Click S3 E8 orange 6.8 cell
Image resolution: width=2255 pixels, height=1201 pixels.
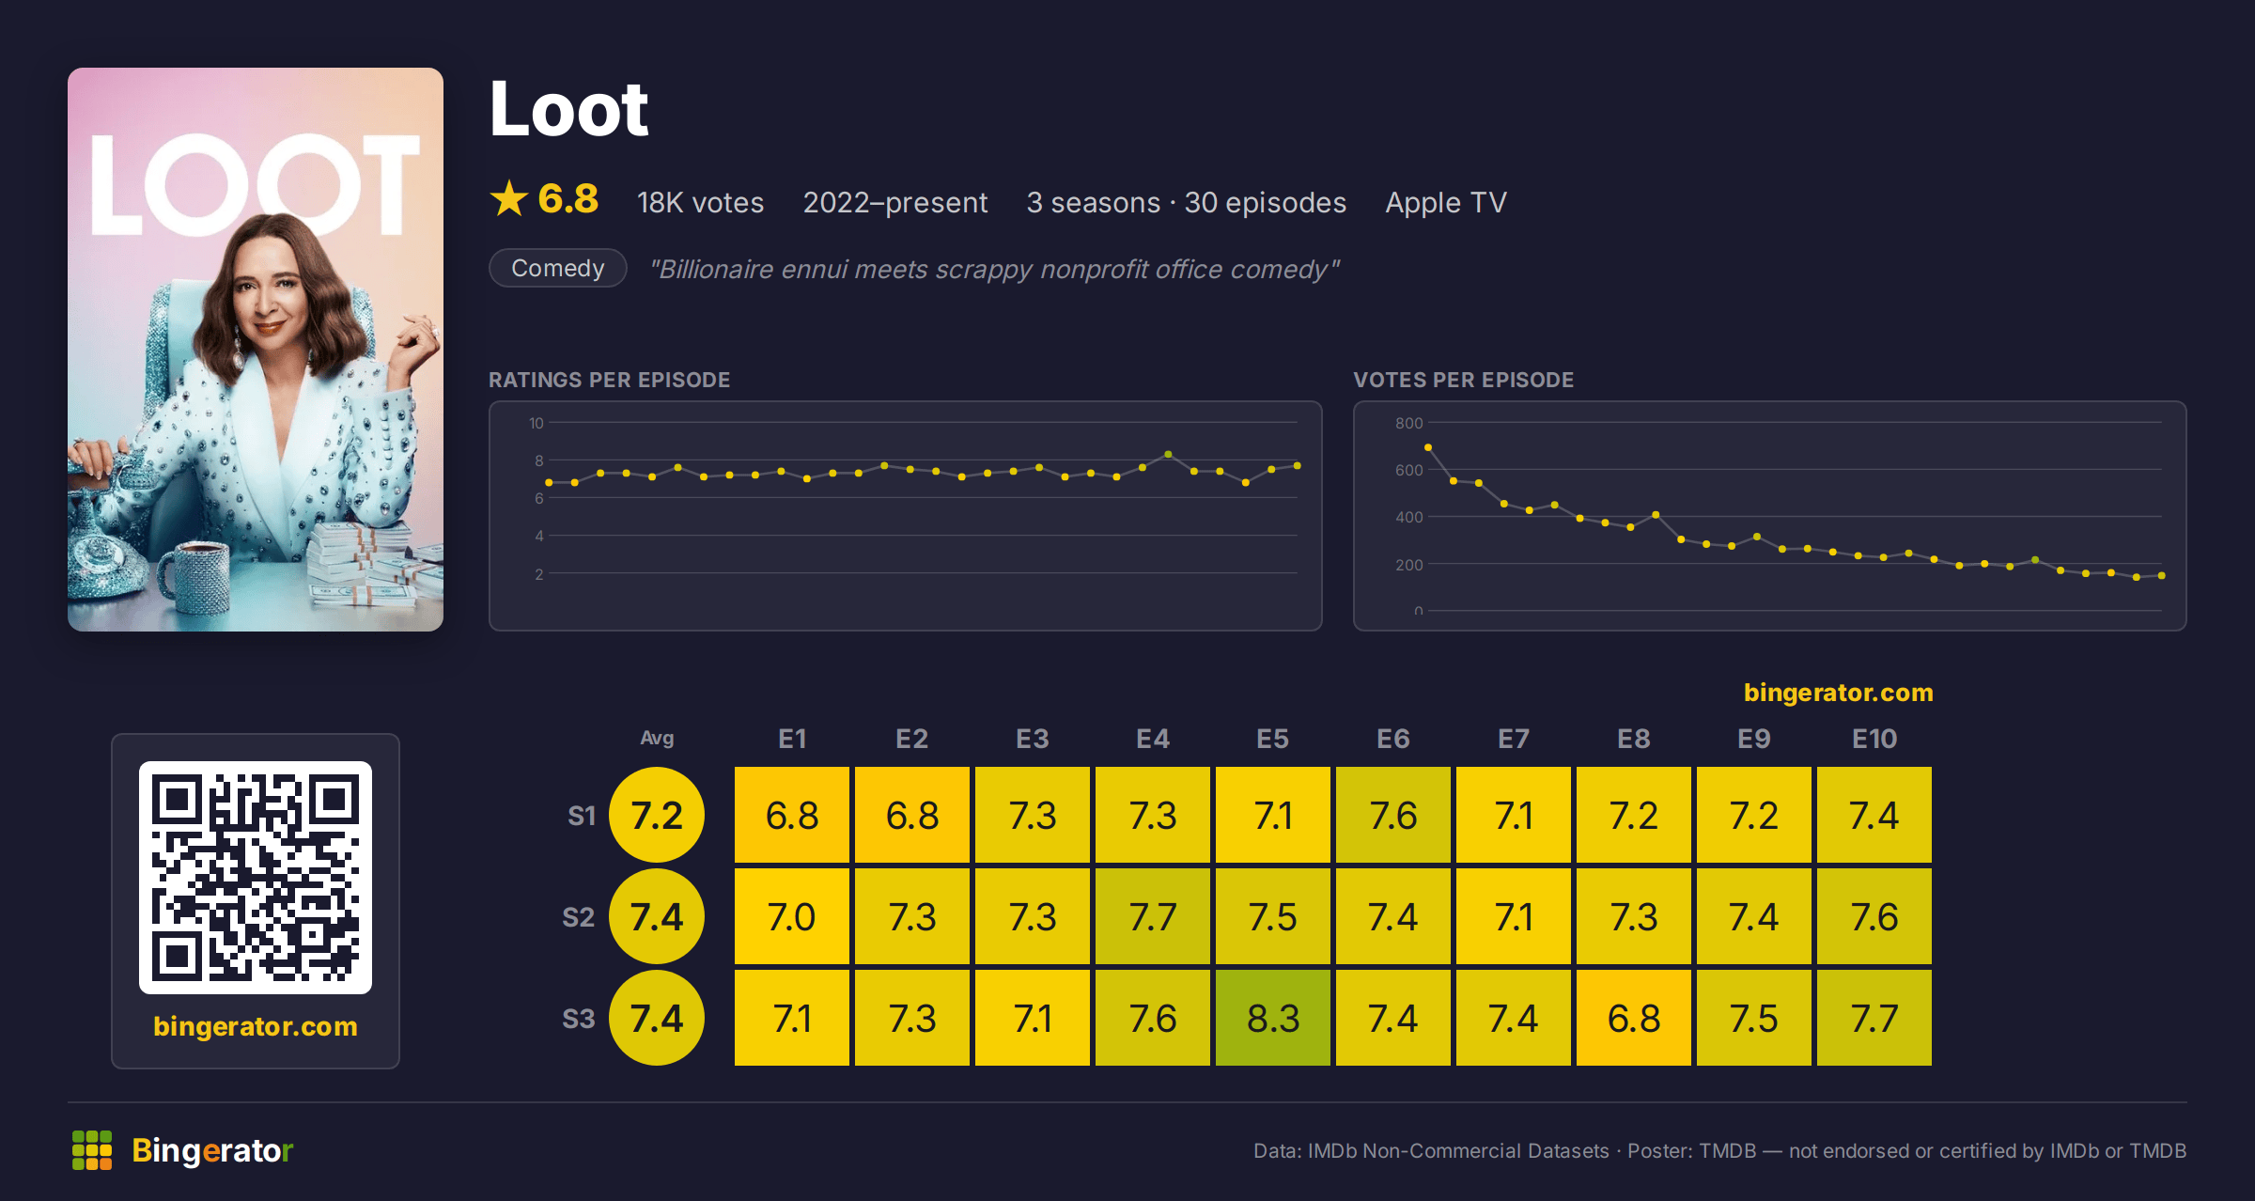[x=1634, y=1018]
